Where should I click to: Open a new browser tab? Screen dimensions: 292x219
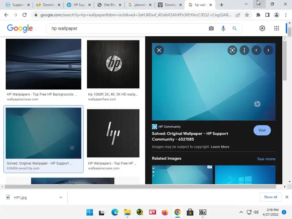pyautogui.click(x=221, y=5)
